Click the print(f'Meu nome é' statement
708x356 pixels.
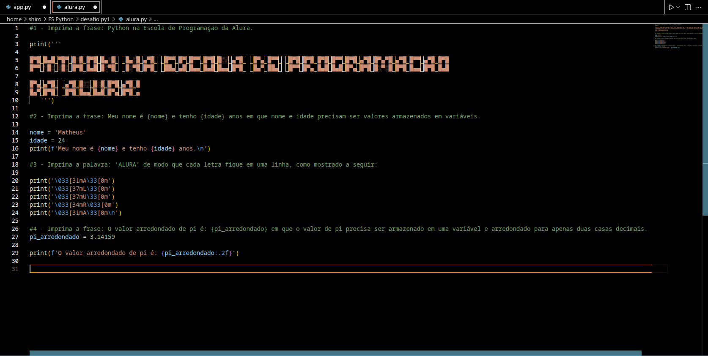[x=120, y=148]
